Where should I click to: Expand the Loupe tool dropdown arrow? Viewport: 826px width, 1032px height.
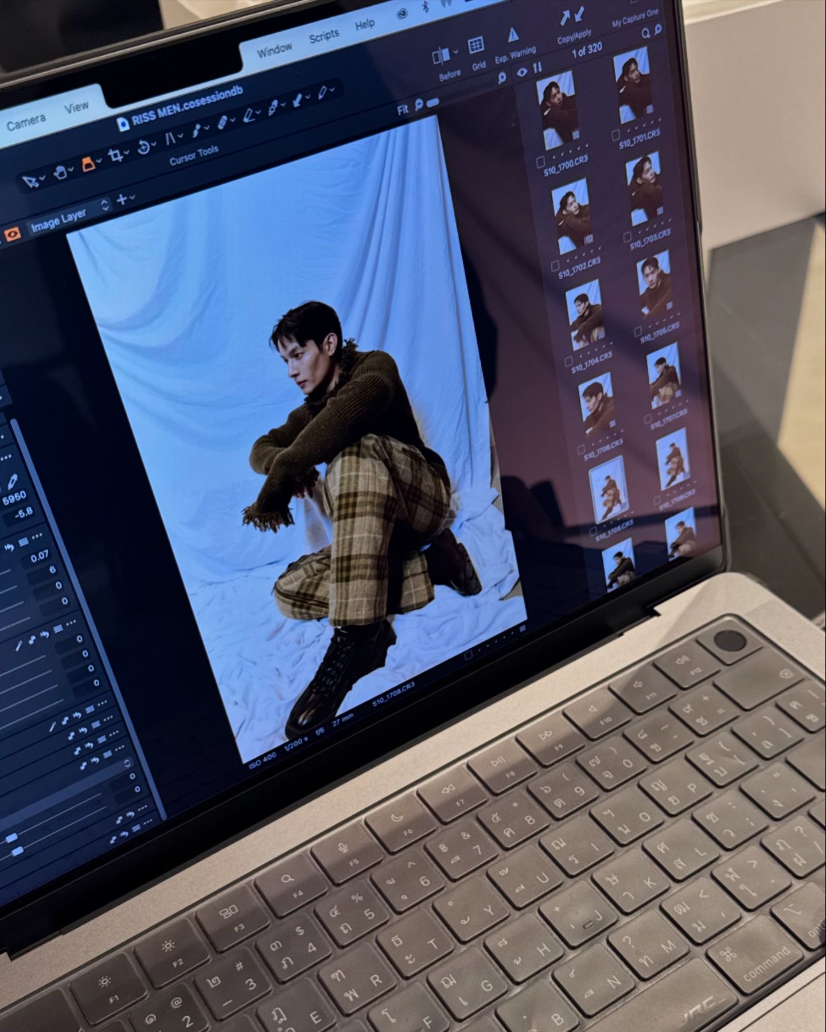point(100,162)
